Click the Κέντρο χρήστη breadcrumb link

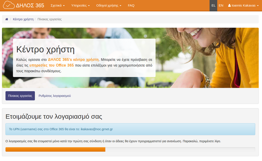(x=23, y=19)
